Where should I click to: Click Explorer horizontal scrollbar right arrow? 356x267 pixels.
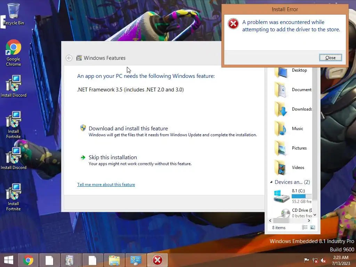point(309,220)
